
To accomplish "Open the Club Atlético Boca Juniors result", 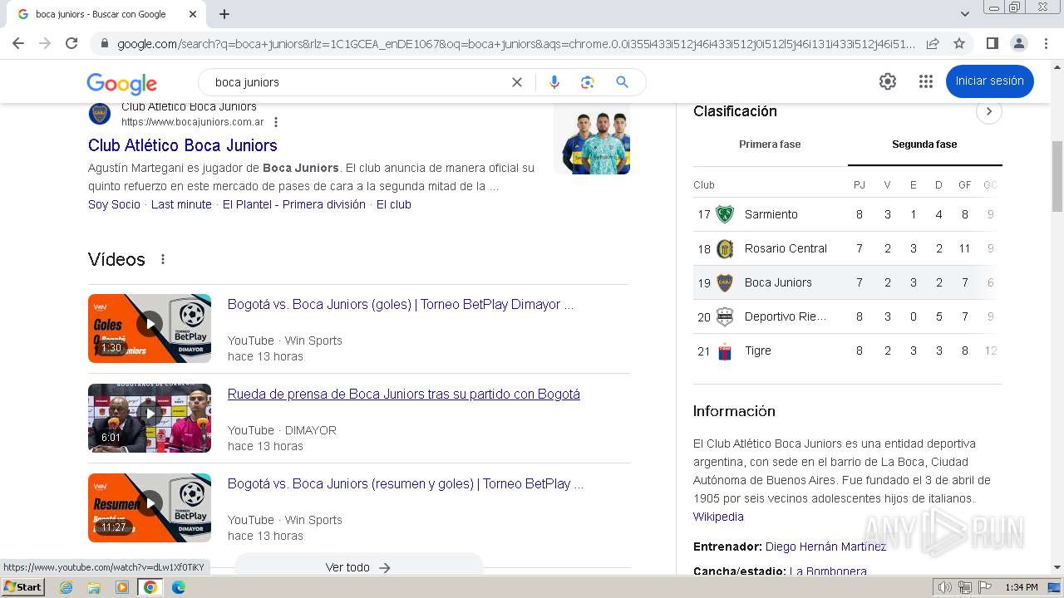I will coord(183,145).
